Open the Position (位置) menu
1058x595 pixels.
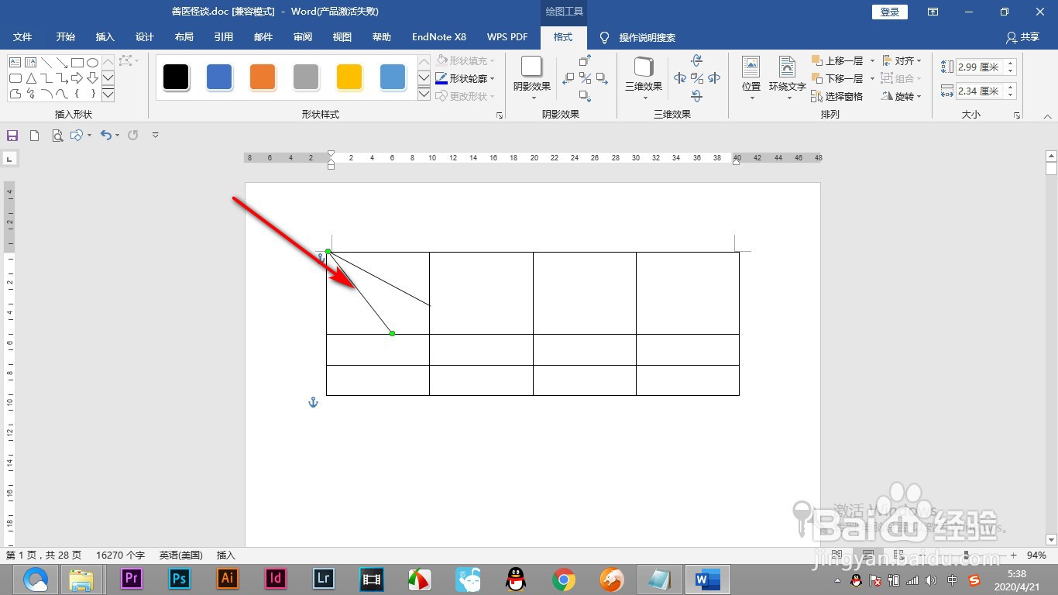click(x=751, y=78)
